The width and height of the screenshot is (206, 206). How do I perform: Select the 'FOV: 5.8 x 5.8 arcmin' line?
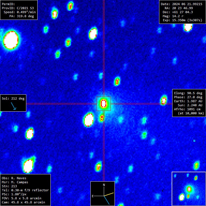21,198
